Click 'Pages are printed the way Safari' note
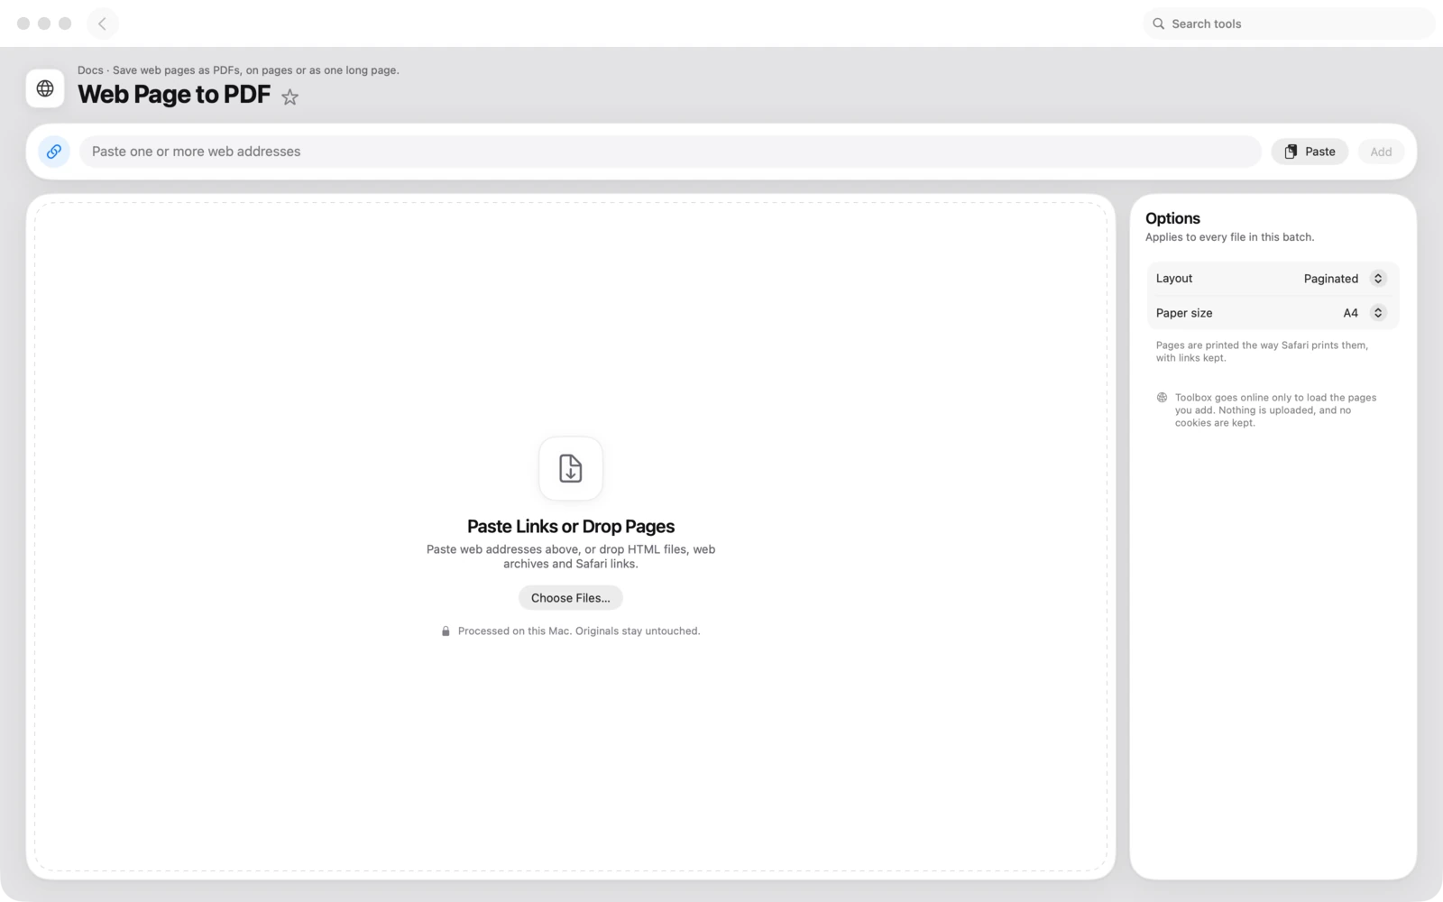Image resolution: width=1443 pixels, height=902 pixels. 1262,352
